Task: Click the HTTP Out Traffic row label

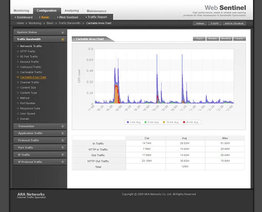Action: pyautogui.click(x=98, y=161)
